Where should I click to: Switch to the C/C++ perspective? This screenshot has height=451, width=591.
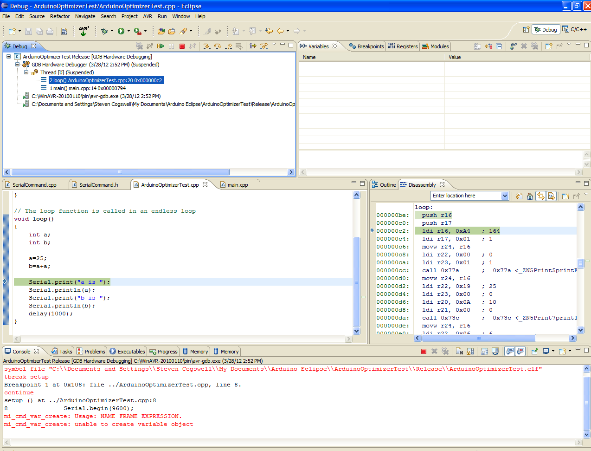pyautogui.click(x=574, y=29)
